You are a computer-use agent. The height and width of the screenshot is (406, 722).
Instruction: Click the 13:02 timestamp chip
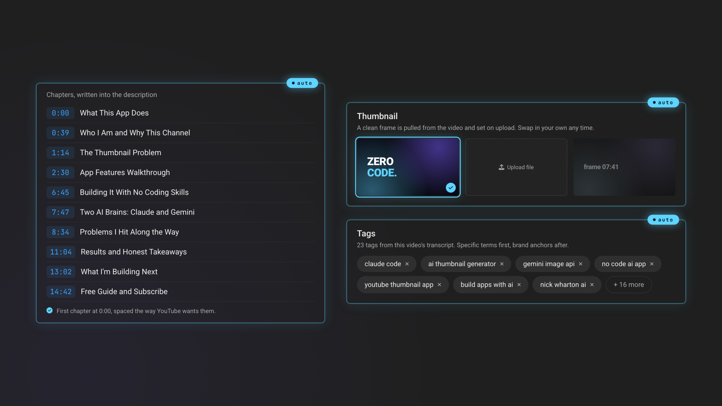(x=61, y=272)
